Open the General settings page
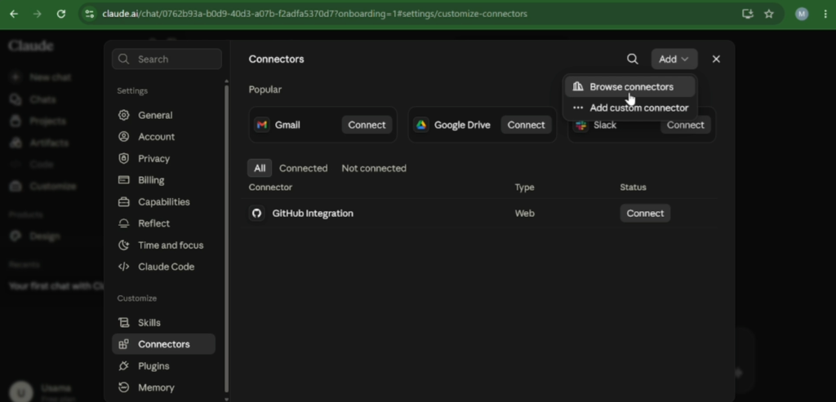Image resolution: width=836 pixels, height=402 pixels. [163, 115]
